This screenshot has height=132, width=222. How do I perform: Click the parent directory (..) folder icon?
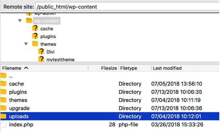click(4, 76)
